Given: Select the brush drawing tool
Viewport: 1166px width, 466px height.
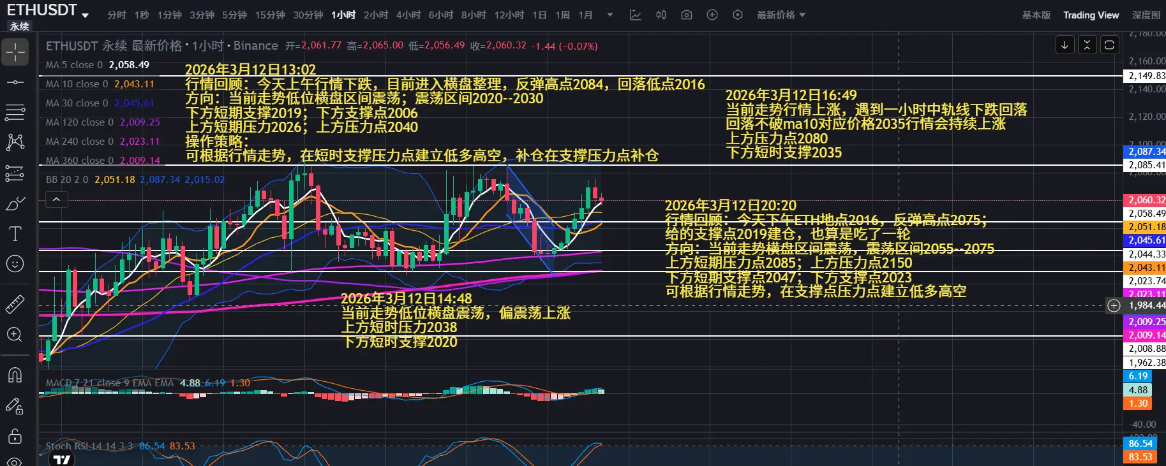Looking at the screenshot, I should (x=15, y=203).
